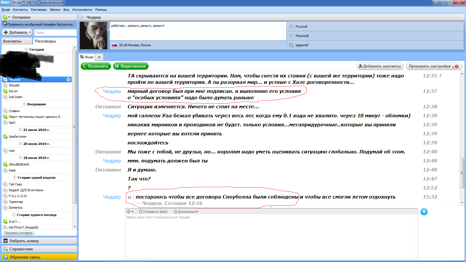466x262 pixels.
Task: Open the Справочник directory
Action: pyautogui.click(x=39, y=249)
